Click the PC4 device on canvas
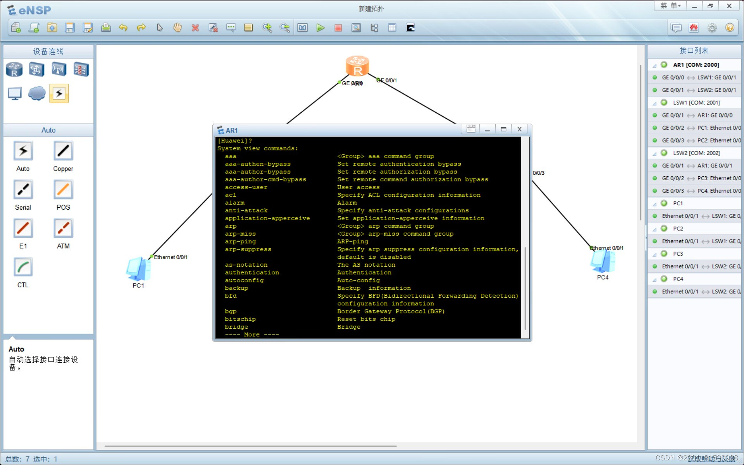744x465 pixels. pyautogui.click(x=603, y=261)
